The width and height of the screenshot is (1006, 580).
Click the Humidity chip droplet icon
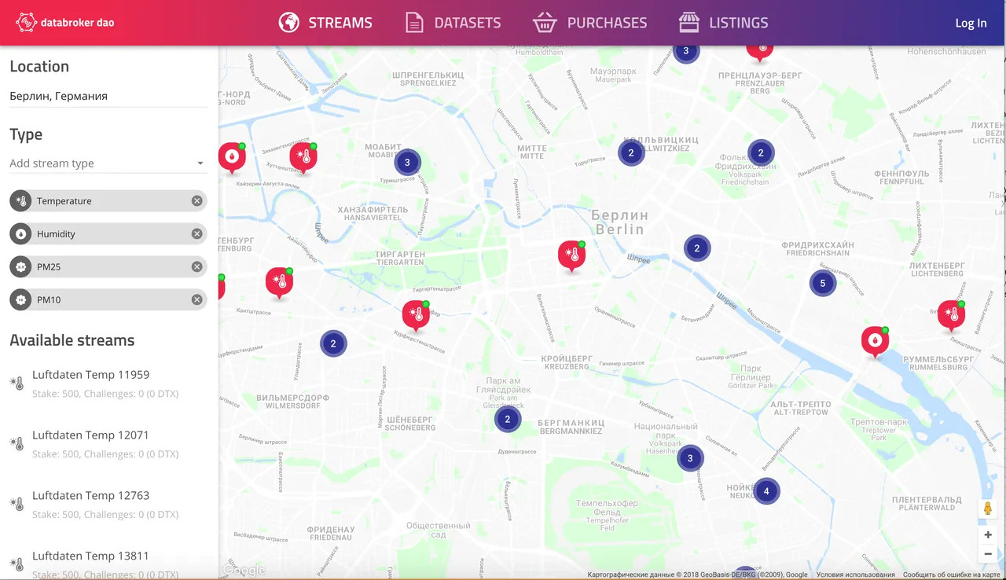click(20, 234)
